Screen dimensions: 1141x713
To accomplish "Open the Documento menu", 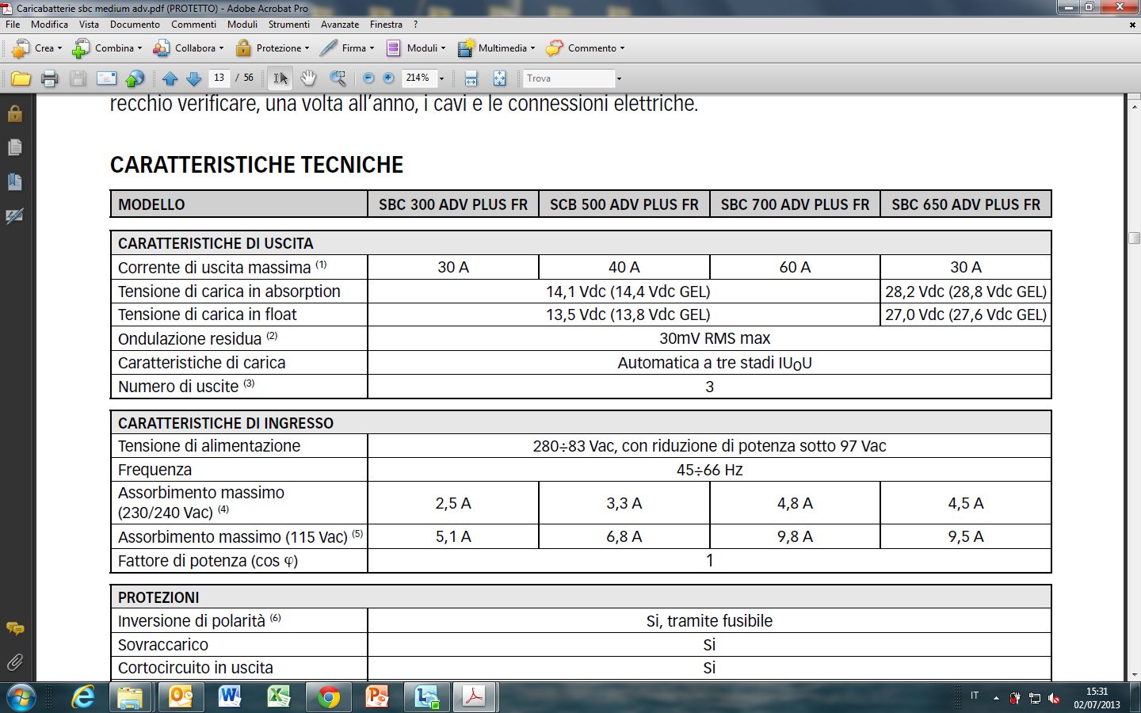I will pos(135,25).
